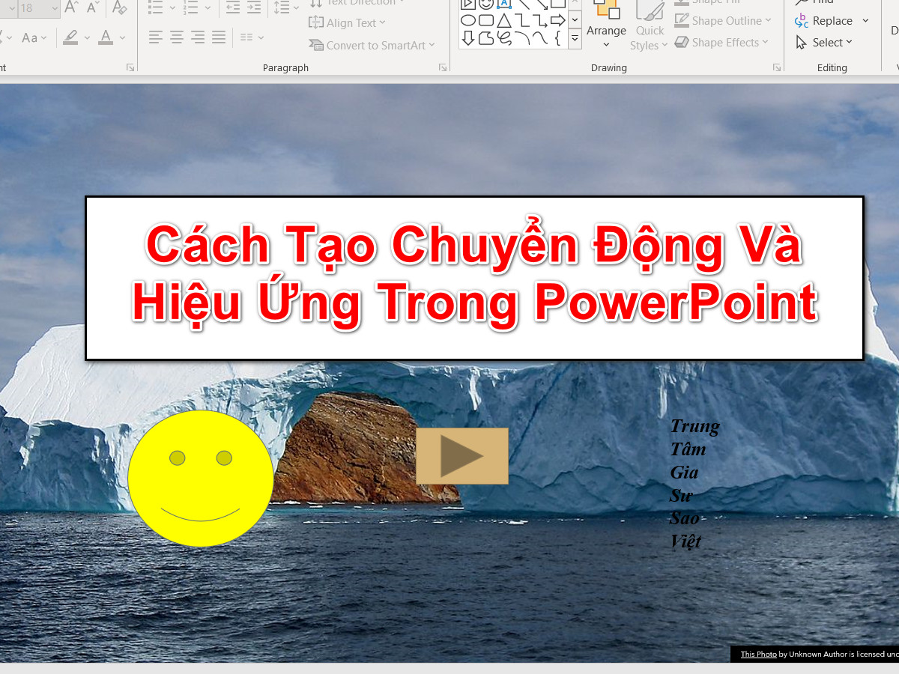Open the numbering style dropdown arrow
The height and width of the screenshot is (674, 899).
coord(208,8)
